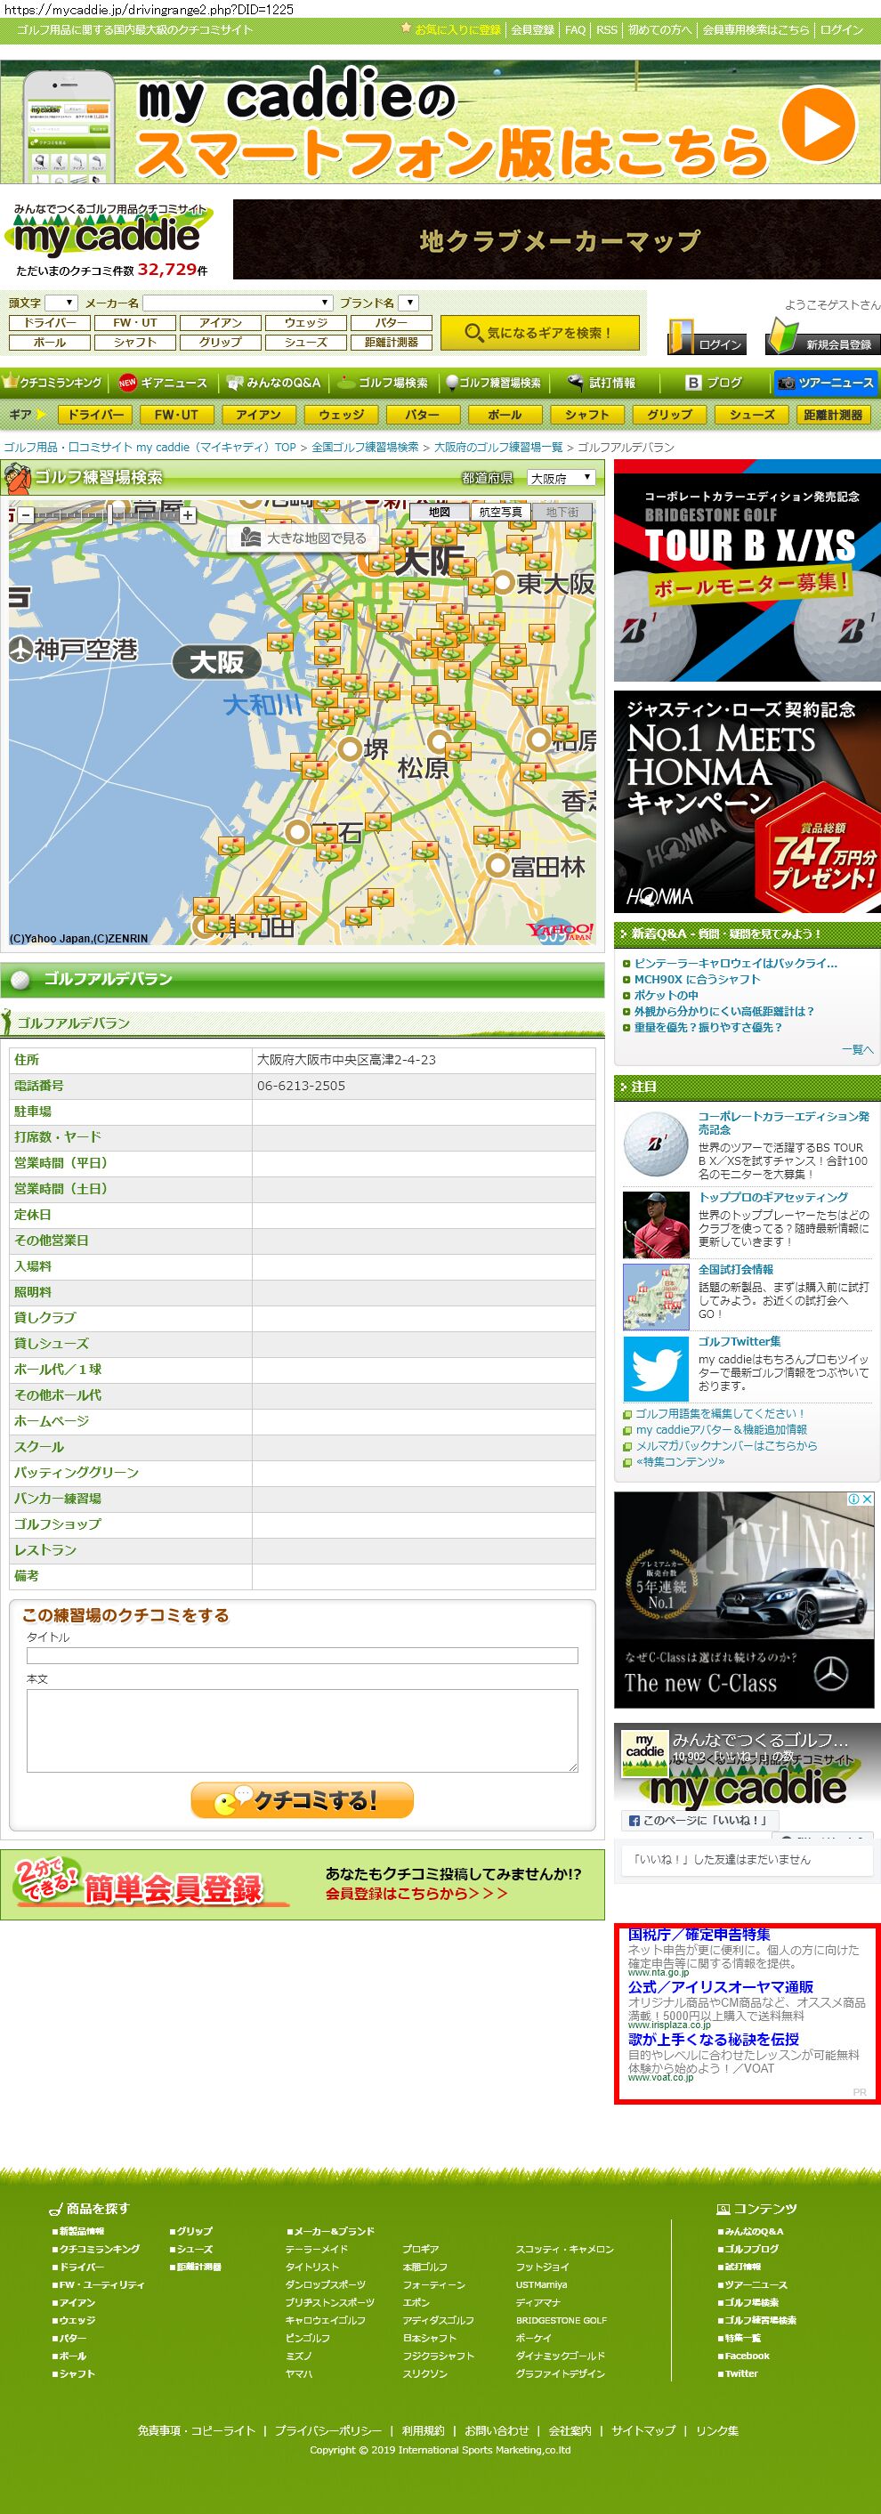Click footer サイトマップ link
This screenshot has width=881, height=2514.
(x=643, y=2430)
